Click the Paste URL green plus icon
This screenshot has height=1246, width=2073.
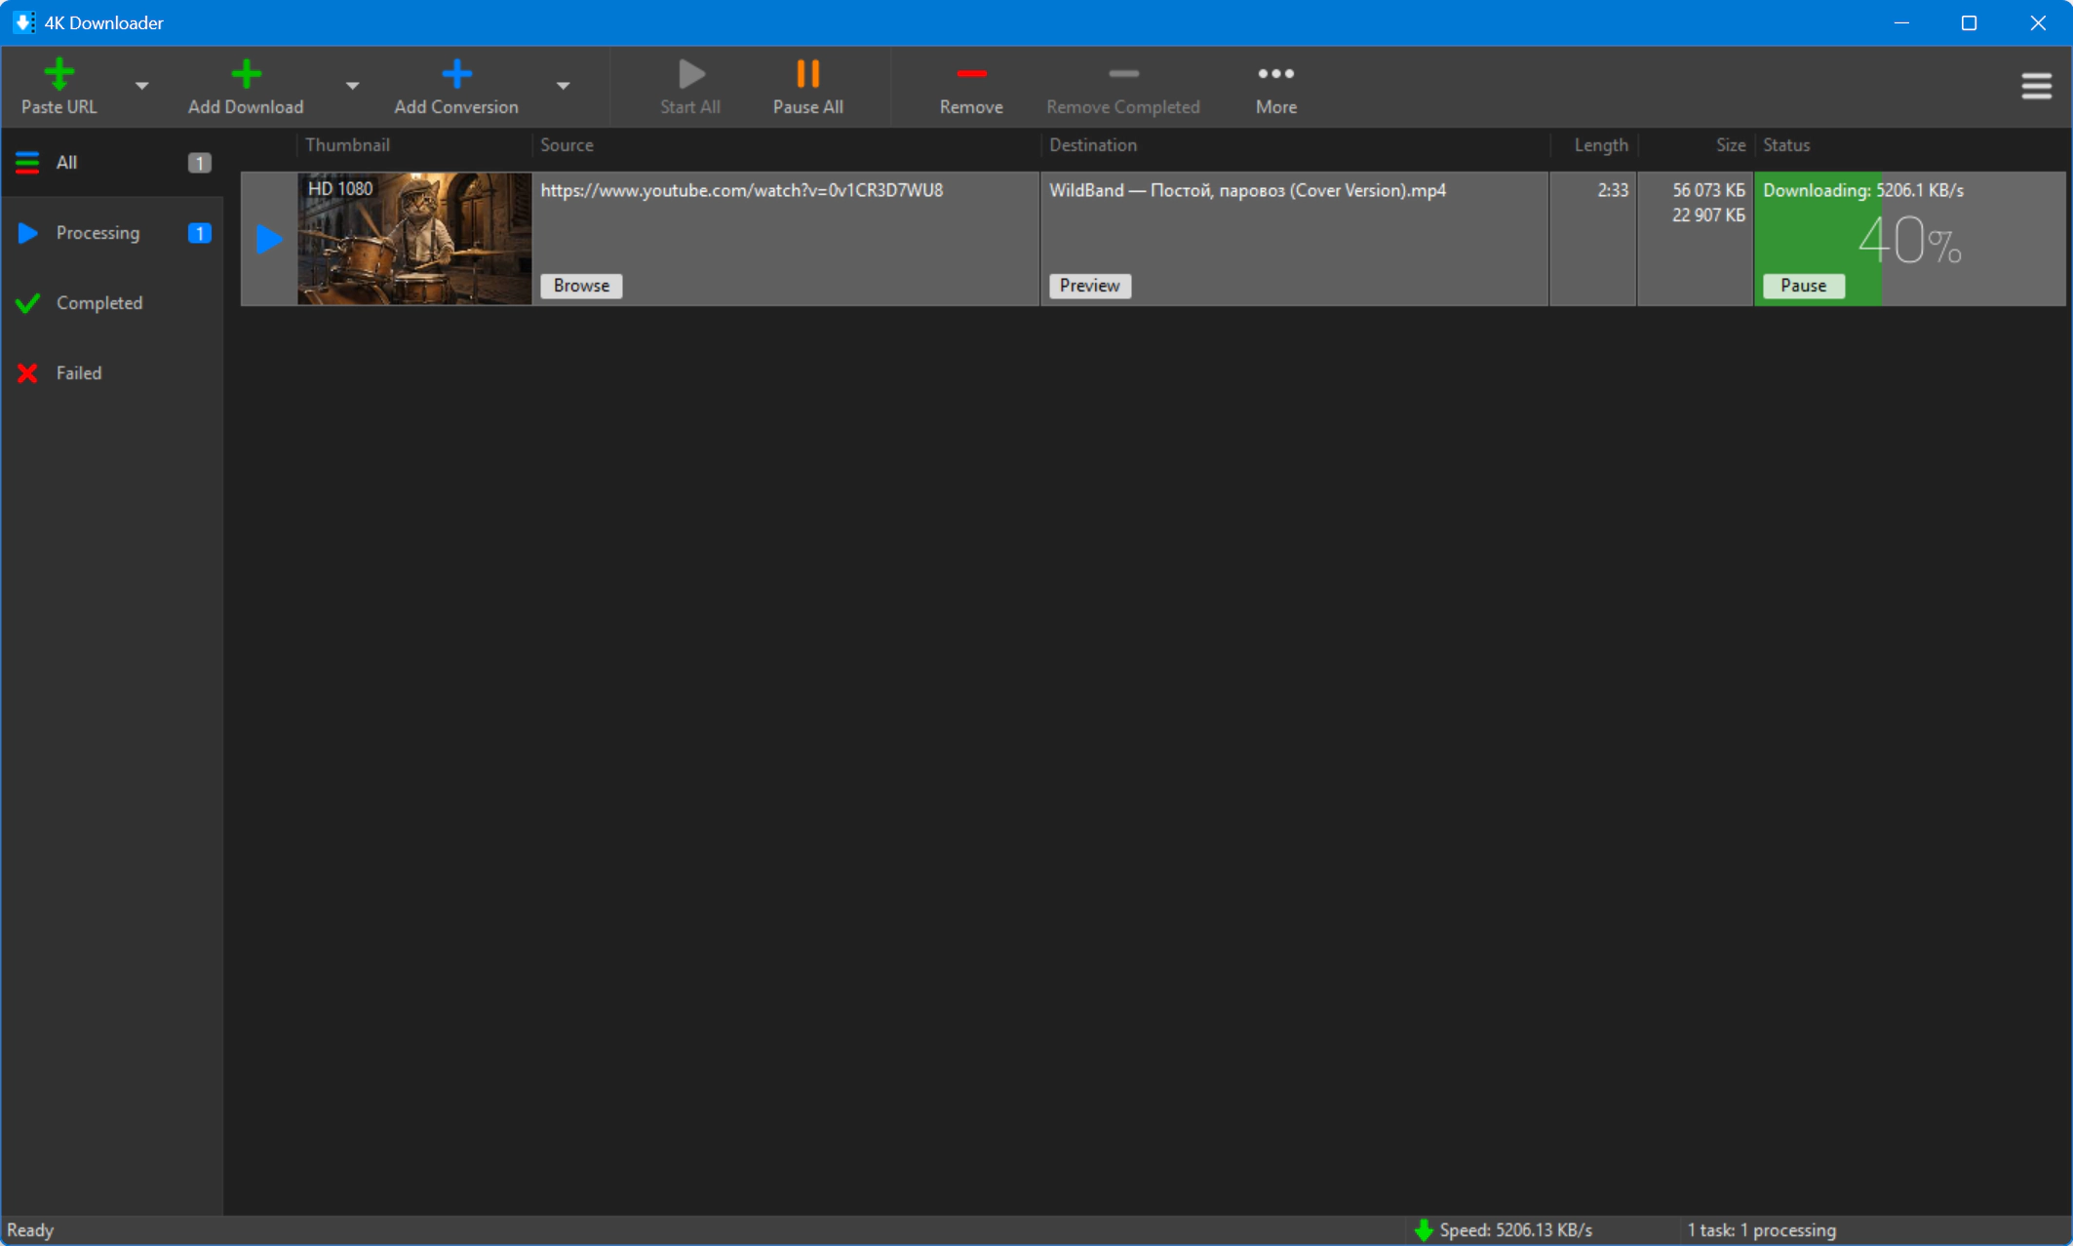click(x=59, y=73)
